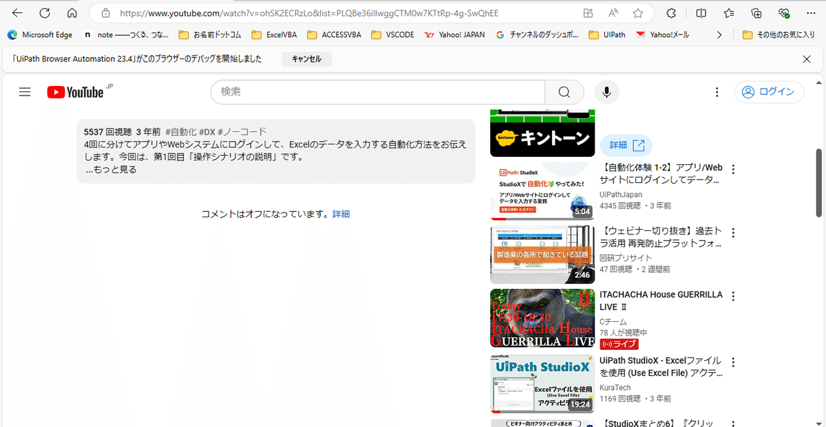826x427 pixels.
Task: Click the #自動化 hashtag
Action: (181, 132)
